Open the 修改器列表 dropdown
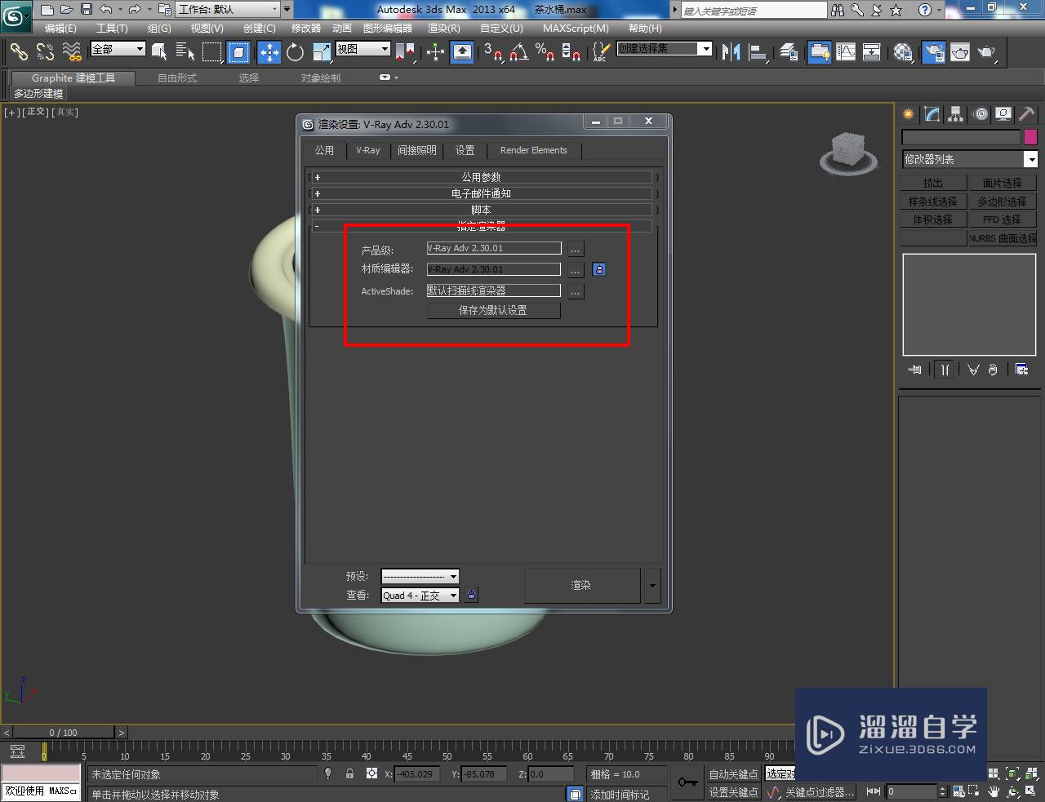1045x802 pixels. [969, 159]
